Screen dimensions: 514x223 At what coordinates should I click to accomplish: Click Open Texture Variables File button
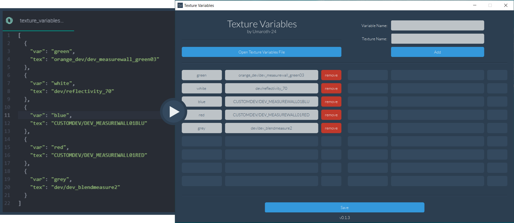tap(262, 52)
